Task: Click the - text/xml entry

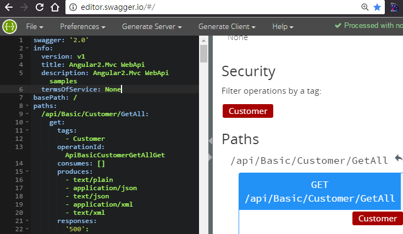Action: point(85,213)
